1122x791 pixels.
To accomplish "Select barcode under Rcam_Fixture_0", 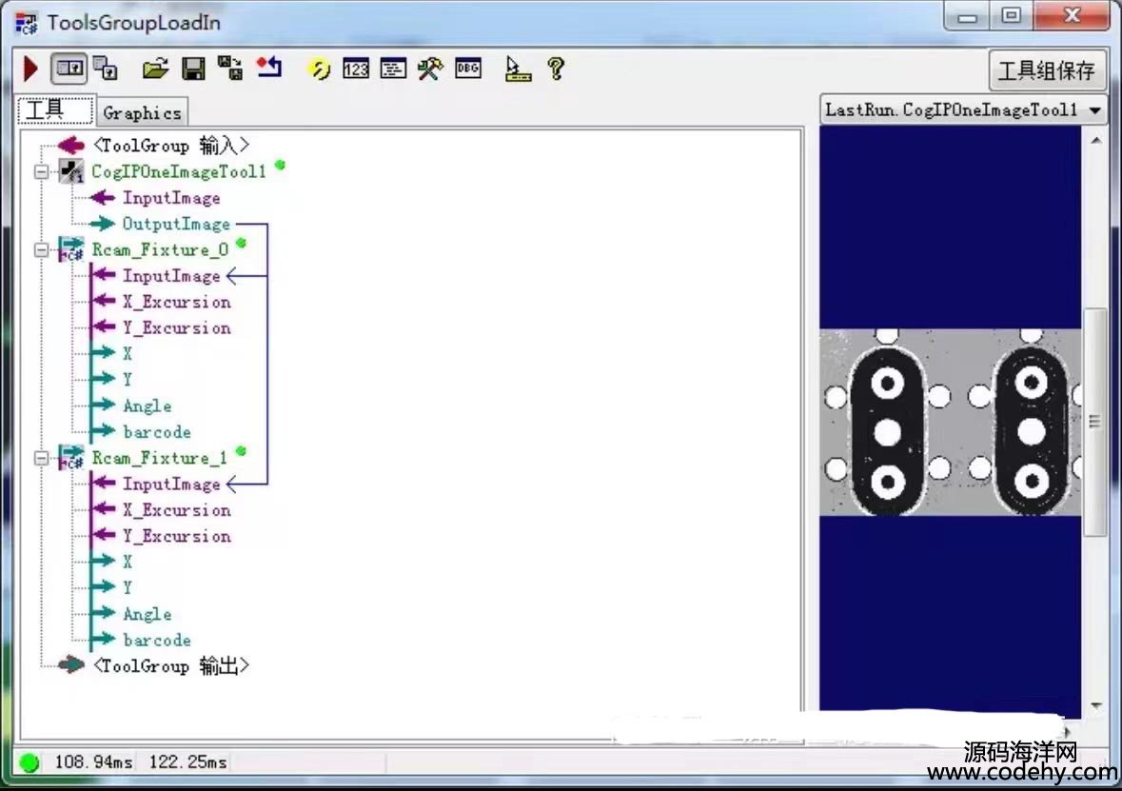I will click(157, 432).
